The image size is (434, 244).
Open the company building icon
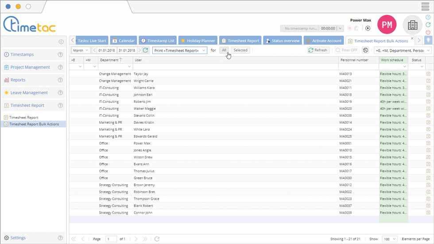[x=412, y=25]
